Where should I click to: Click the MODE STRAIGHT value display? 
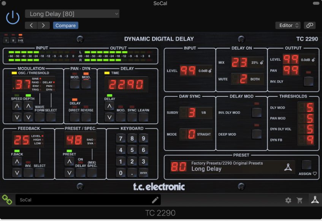coord(196,134)
